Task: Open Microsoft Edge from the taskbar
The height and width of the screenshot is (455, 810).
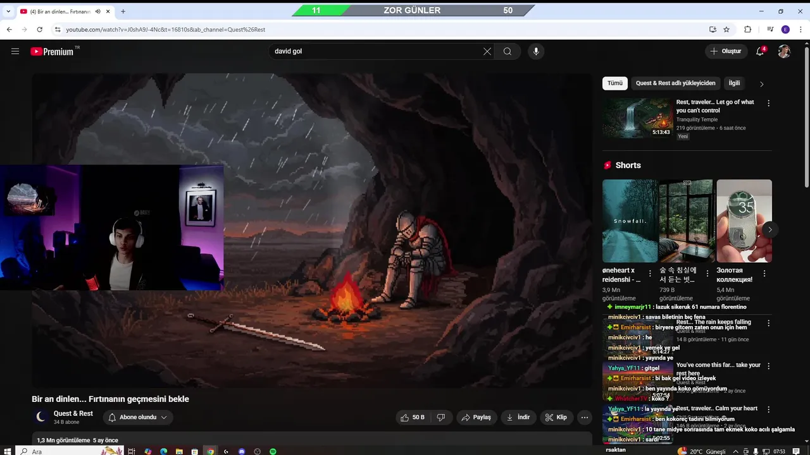Action: click(163, 451)
